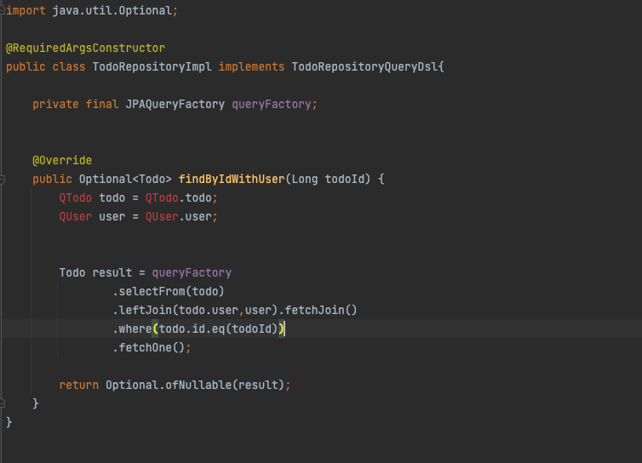Click the .fetchJoin() call

click(x=318, y=311)
